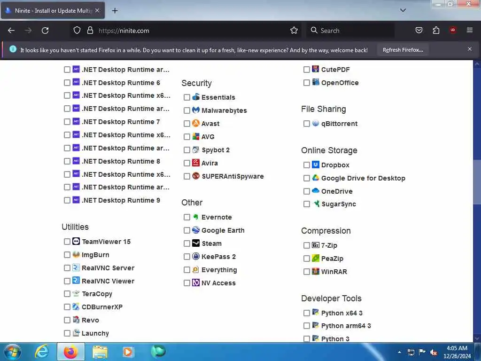Screen dimensions: 481x361
Task: Click the WinRAR icon
Action: coord(316,271)
